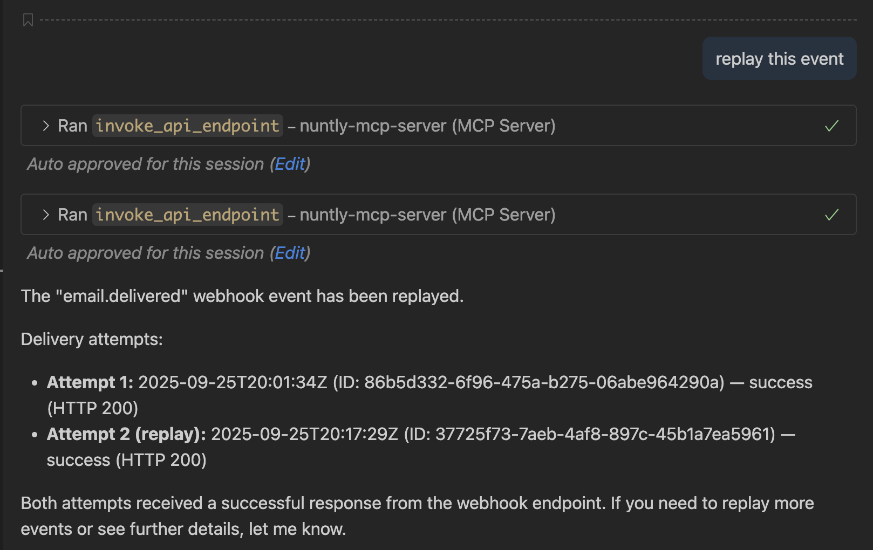
Task: Click the bold "Attempt 1:" label
Action: pyautogui.click(x=90, y=382)
